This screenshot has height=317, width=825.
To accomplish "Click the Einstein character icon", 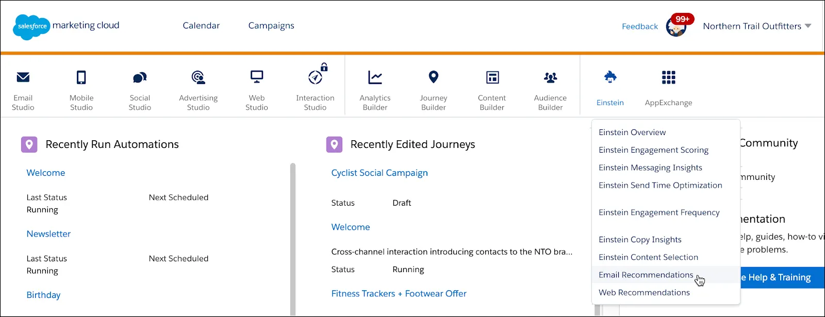I will pyautogui.click(x=610, y=77).
